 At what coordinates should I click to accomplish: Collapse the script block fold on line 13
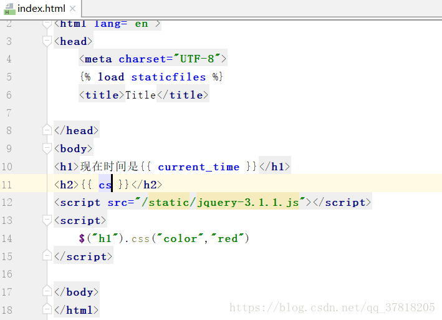pyautogui.click(x=47, y=220)
